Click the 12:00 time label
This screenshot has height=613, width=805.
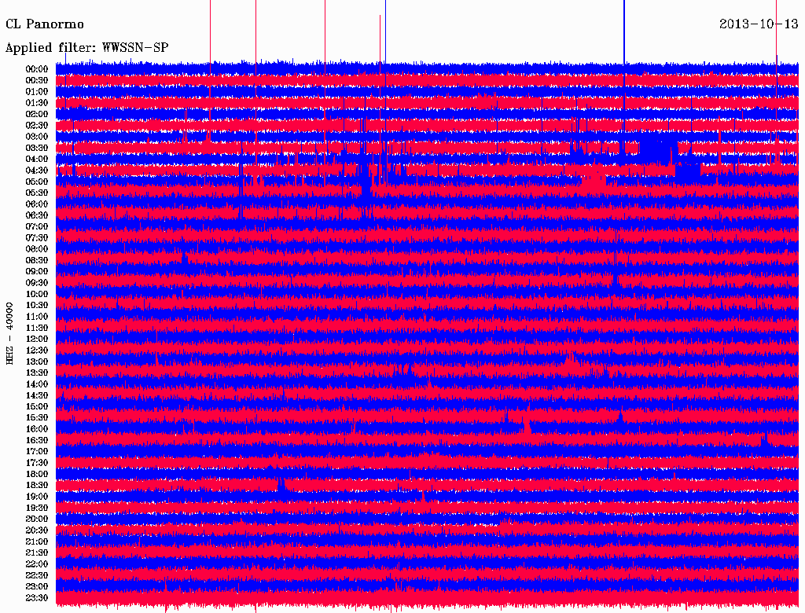click(36, 340)
